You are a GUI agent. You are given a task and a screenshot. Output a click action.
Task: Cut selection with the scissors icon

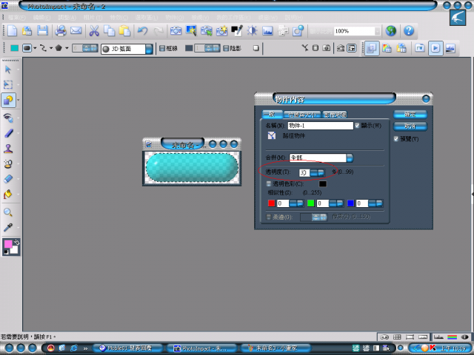tap(94, 31)
